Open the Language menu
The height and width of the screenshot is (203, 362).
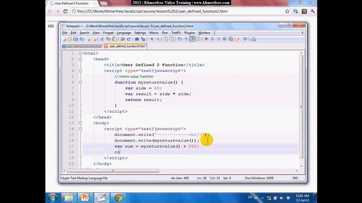coord(124,33)
